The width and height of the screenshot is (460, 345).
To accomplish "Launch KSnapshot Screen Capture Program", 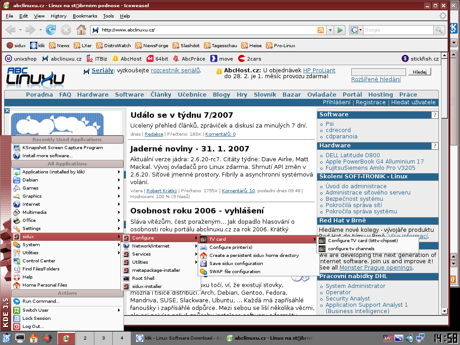I will pyautogui.click(x=67, y=147).
